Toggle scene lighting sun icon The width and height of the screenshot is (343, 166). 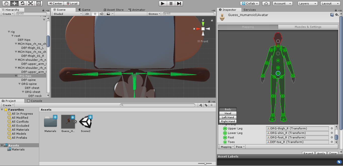pos(95,14)
